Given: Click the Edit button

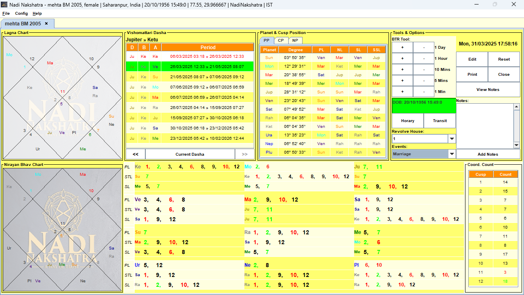Looking at the screenshot, I should coord(472,59).
